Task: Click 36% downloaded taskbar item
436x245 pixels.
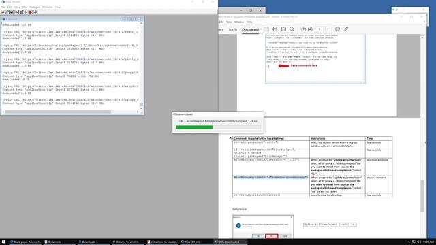Action: (230, 242)
